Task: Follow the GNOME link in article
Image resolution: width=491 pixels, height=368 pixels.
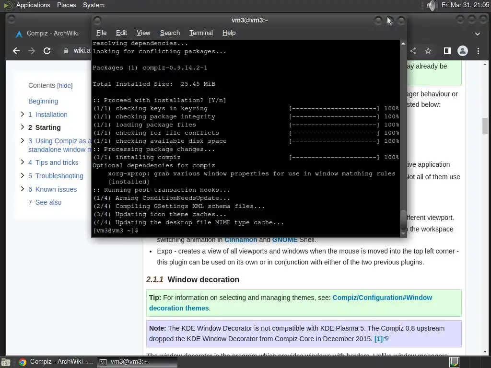Action: tap(285, 240)
